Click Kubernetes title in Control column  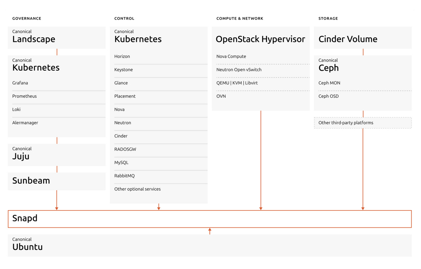click(x=138, y=39)
